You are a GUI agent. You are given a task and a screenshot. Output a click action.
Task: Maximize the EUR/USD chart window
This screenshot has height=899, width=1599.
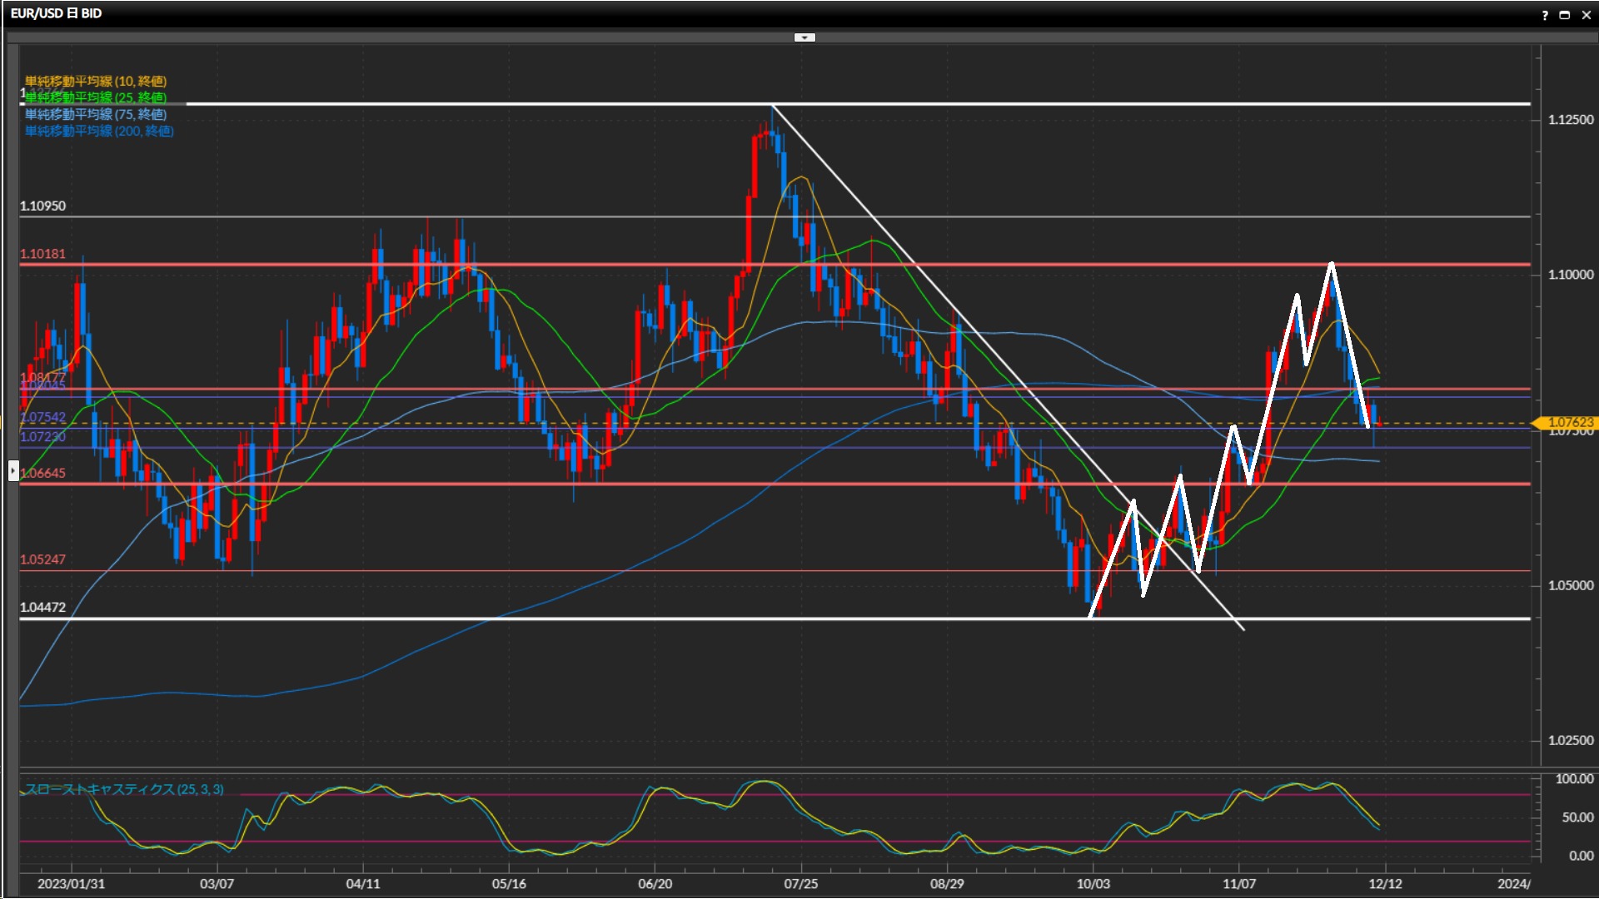coord(1565,15)
